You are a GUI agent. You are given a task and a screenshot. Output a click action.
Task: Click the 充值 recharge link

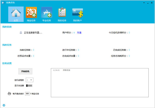pyautogui.click(x=79, y=33)
